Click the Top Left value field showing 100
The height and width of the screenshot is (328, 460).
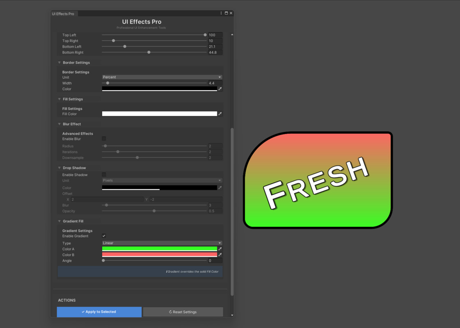pyautogui.click(x=215, y=35)
